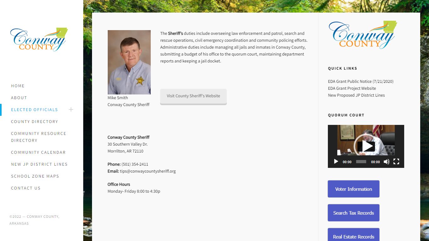Click the 'Mike Smith' caption under the photo
Screen dimensions: 429x241
[118, 98]
